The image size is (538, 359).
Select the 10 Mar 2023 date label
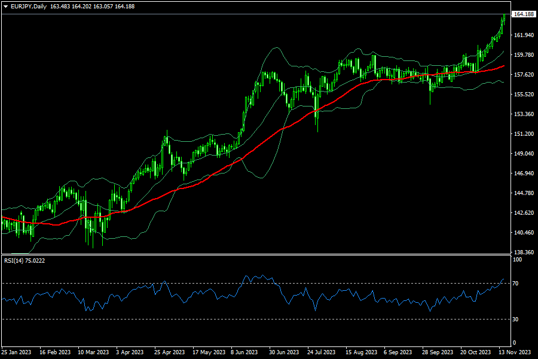pyautogui.click(x=93, y=352)
